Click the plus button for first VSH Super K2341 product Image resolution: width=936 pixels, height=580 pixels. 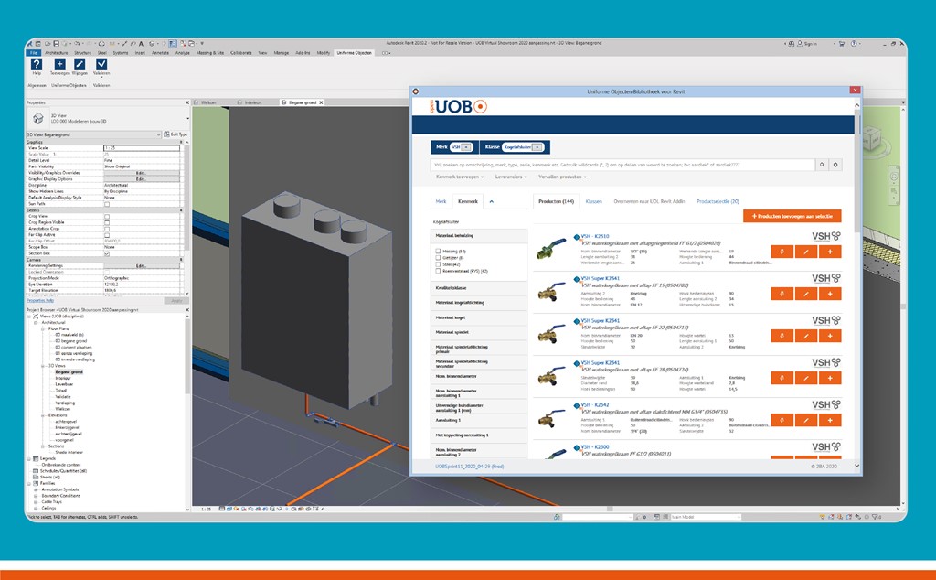tap(830, 294)
